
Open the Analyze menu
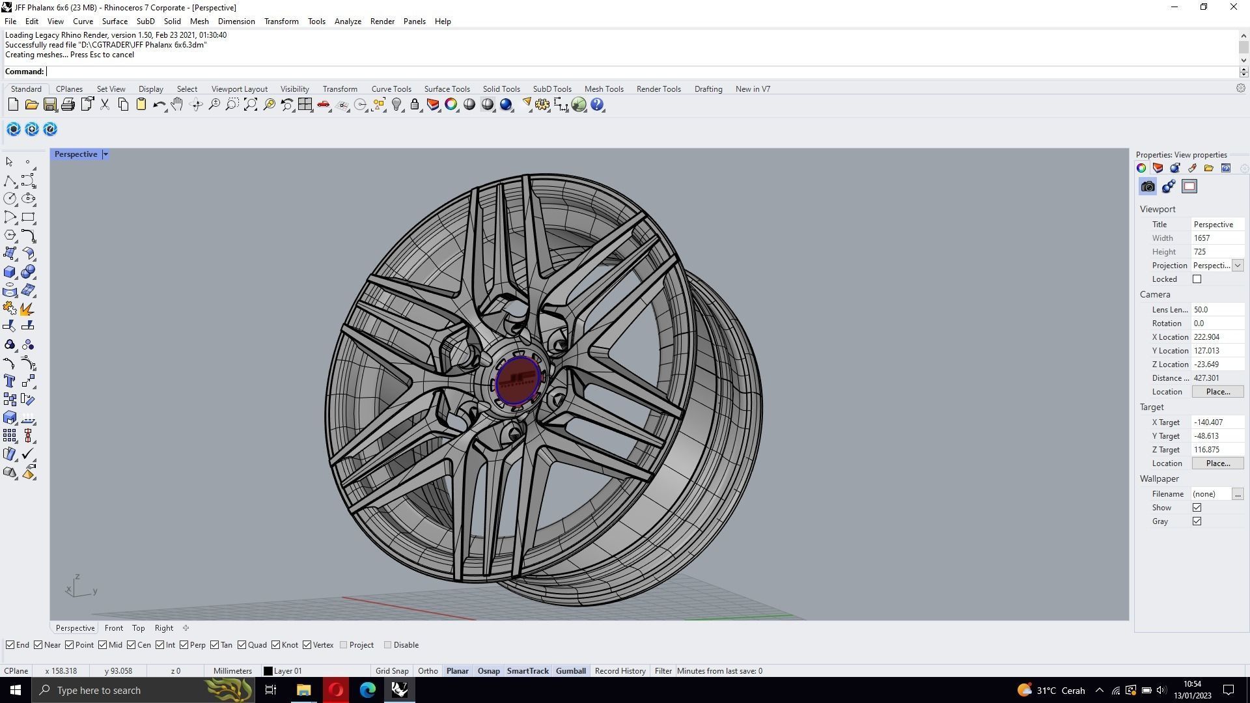[x=348, y=21]
